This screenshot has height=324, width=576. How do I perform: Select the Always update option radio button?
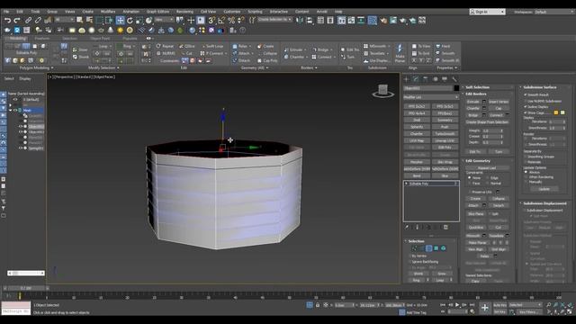[x=526, y=172]
